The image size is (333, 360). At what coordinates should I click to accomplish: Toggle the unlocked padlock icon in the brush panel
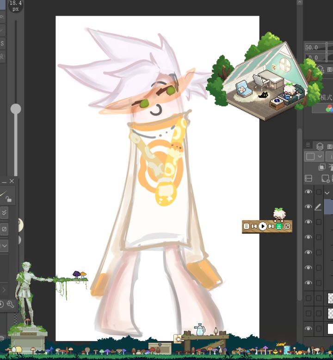click(x=8, y=199)
